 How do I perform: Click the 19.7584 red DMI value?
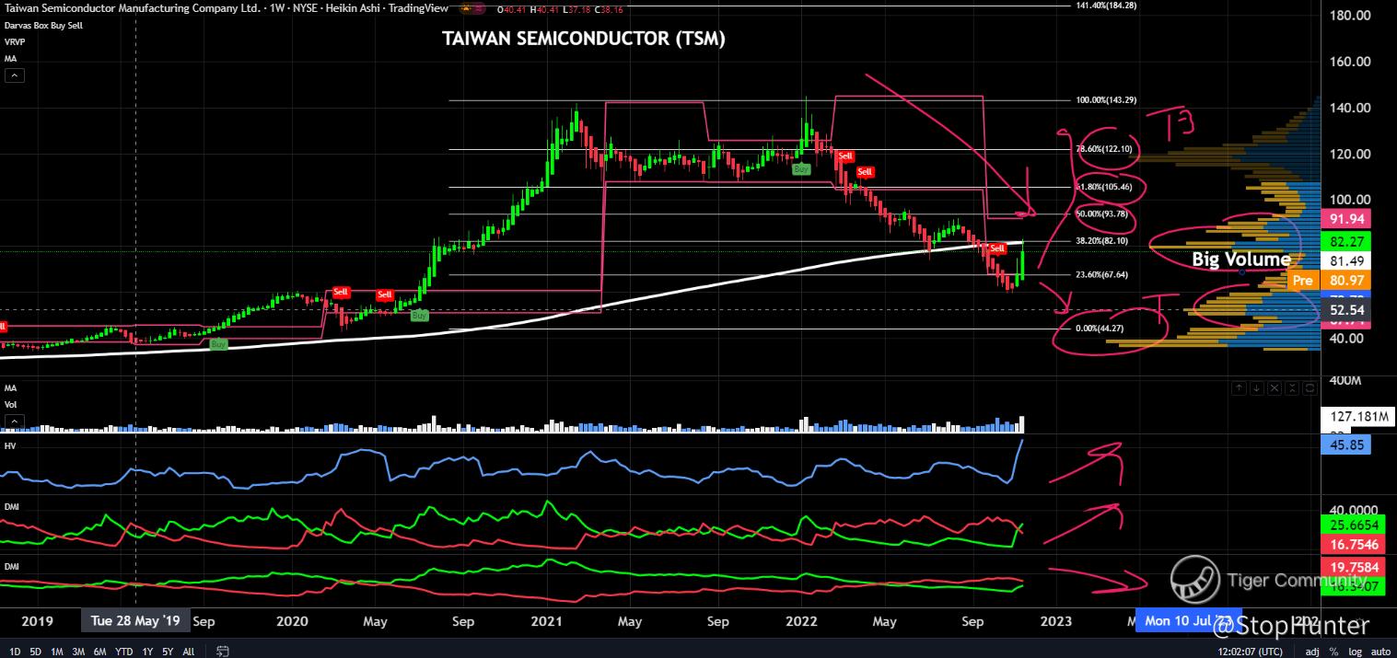coord(1355,567)
